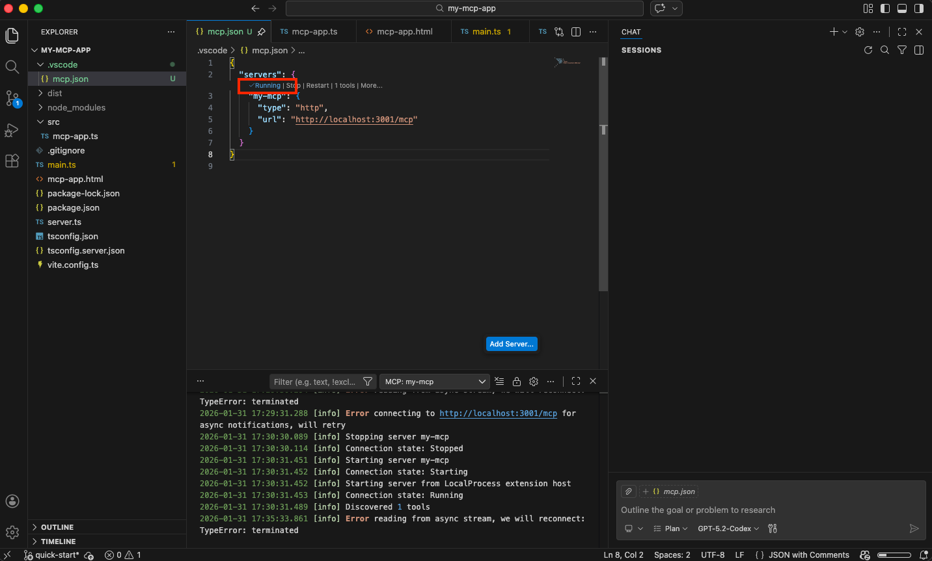This screenshot has width=932, height=561.
Task: Expand the TIMELINE section
Action: click(107, 541)
